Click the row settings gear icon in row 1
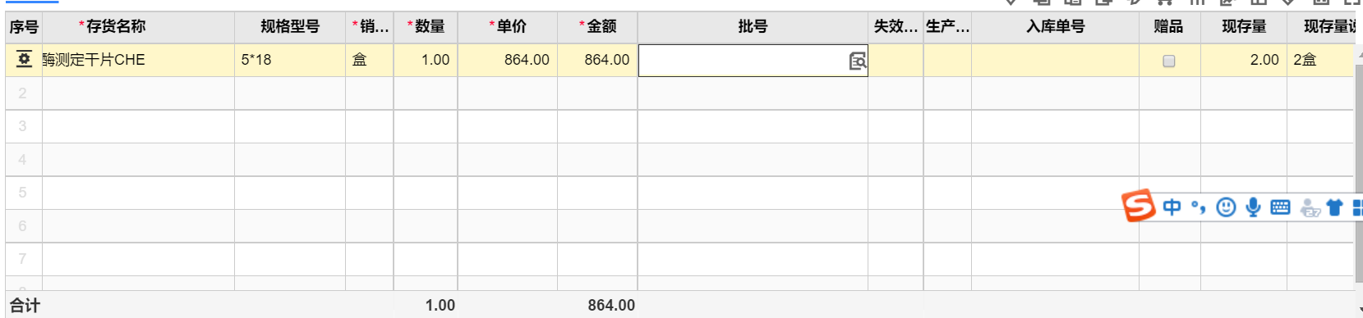1363x318 pixels. coord(24,59)
